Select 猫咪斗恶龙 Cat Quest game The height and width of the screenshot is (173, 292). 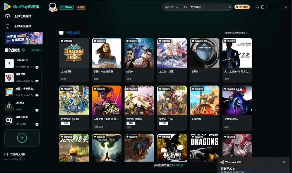click(22, 120)
